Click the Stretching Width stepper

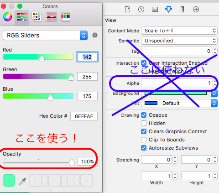coord(175,176)
